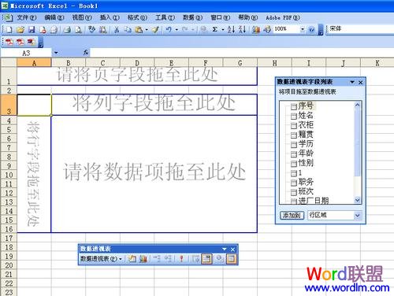Open the 行区域 area dropdown in the field list
394x296 pixels.
pyautogui.click(x=357, y=216)
